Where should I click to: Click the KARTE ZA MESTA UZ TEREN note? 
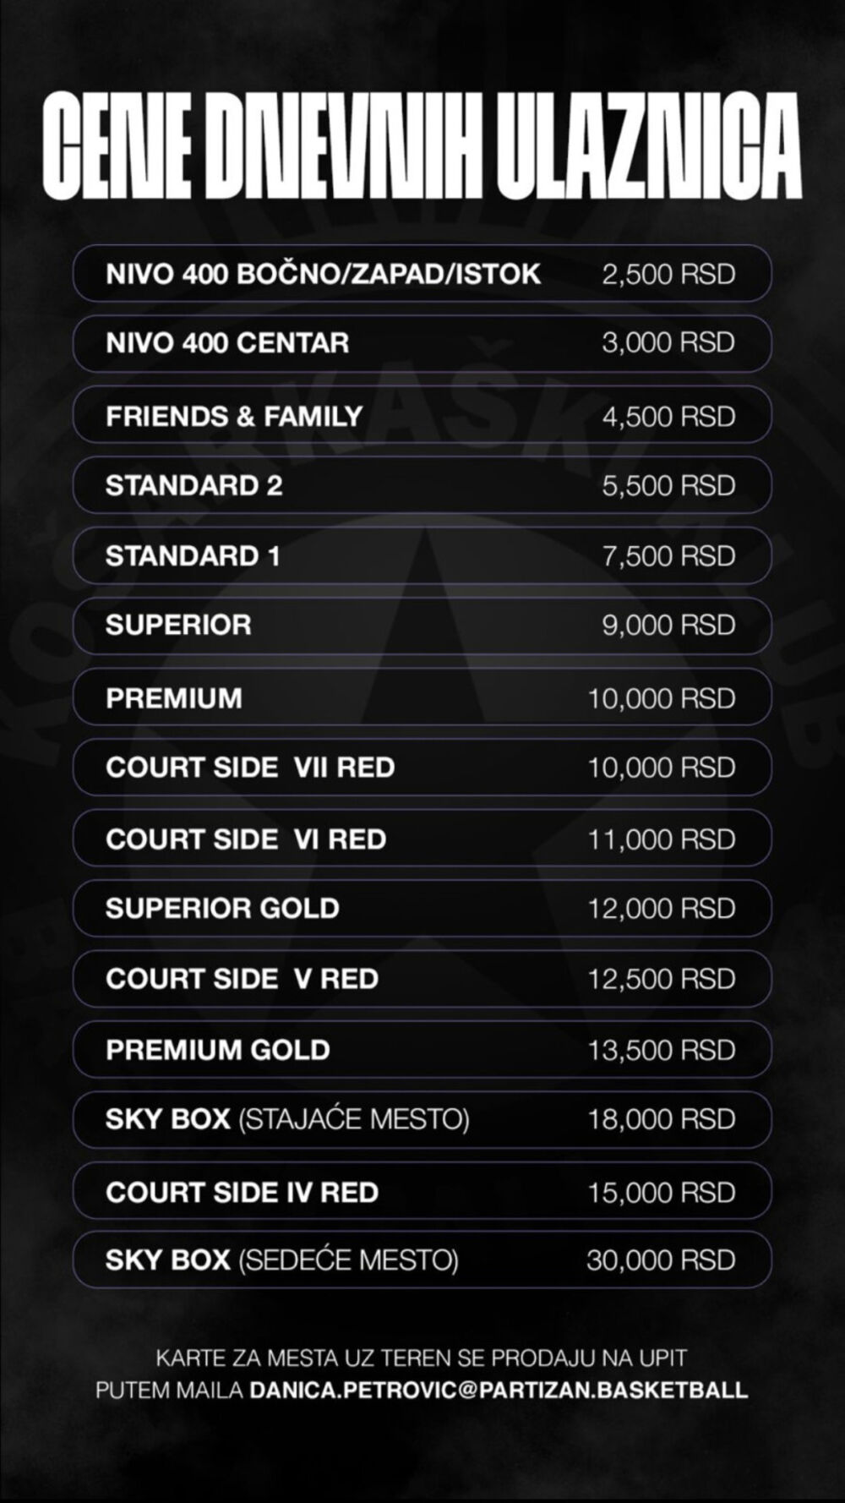pyautogui.click(x=421, y=1358)
